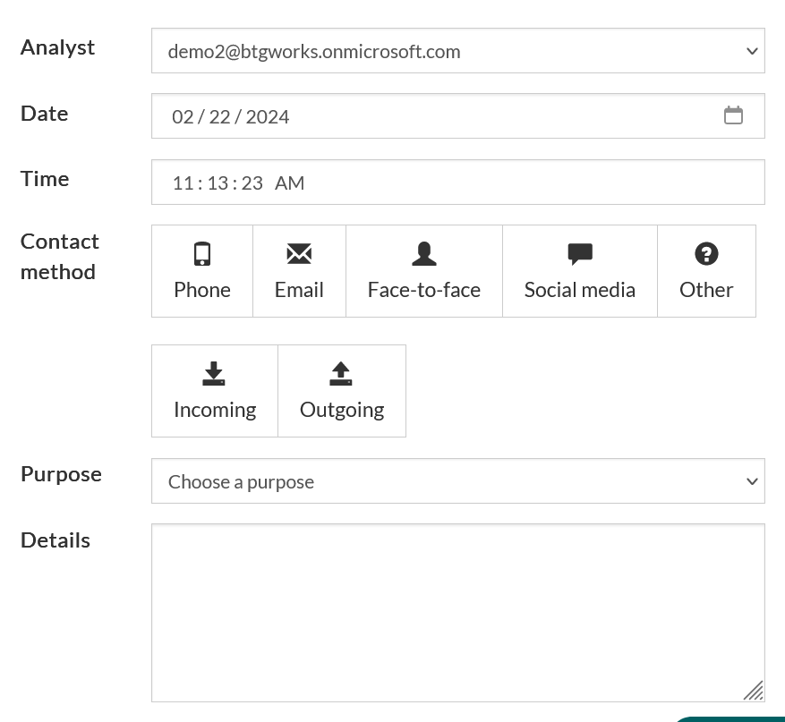Screen dimensions: 785x722
Task: Select the year 2024 in Date field
Action: click(268, 117)
